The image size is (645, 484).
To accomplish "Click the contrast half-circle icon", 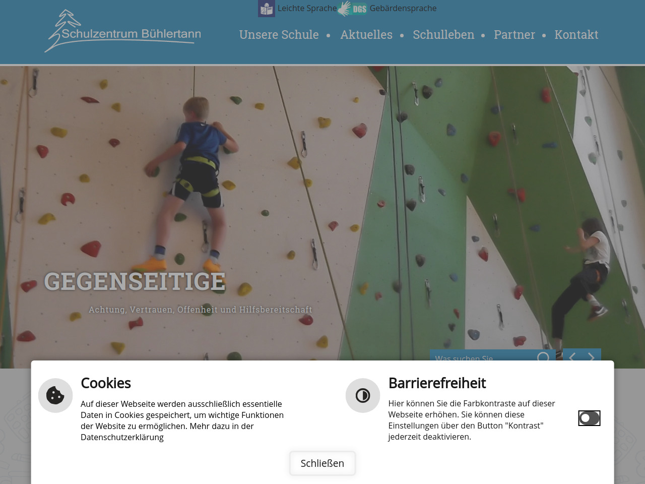I will click(363, 395).
